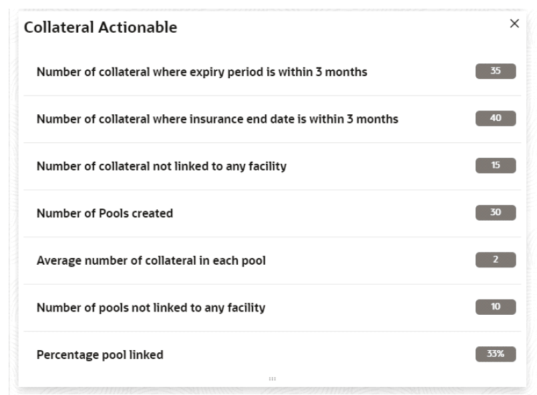Click the divider between the first two rows
537x395 pixels.
pyautogui.click(x=267, y=94)
